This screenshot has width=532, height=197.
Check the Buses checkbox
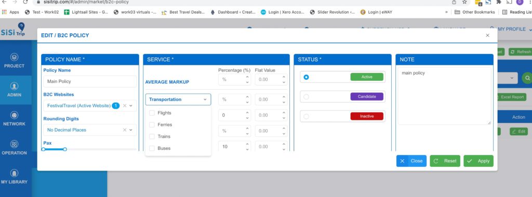pyautogui.click(x=152, y=148)
